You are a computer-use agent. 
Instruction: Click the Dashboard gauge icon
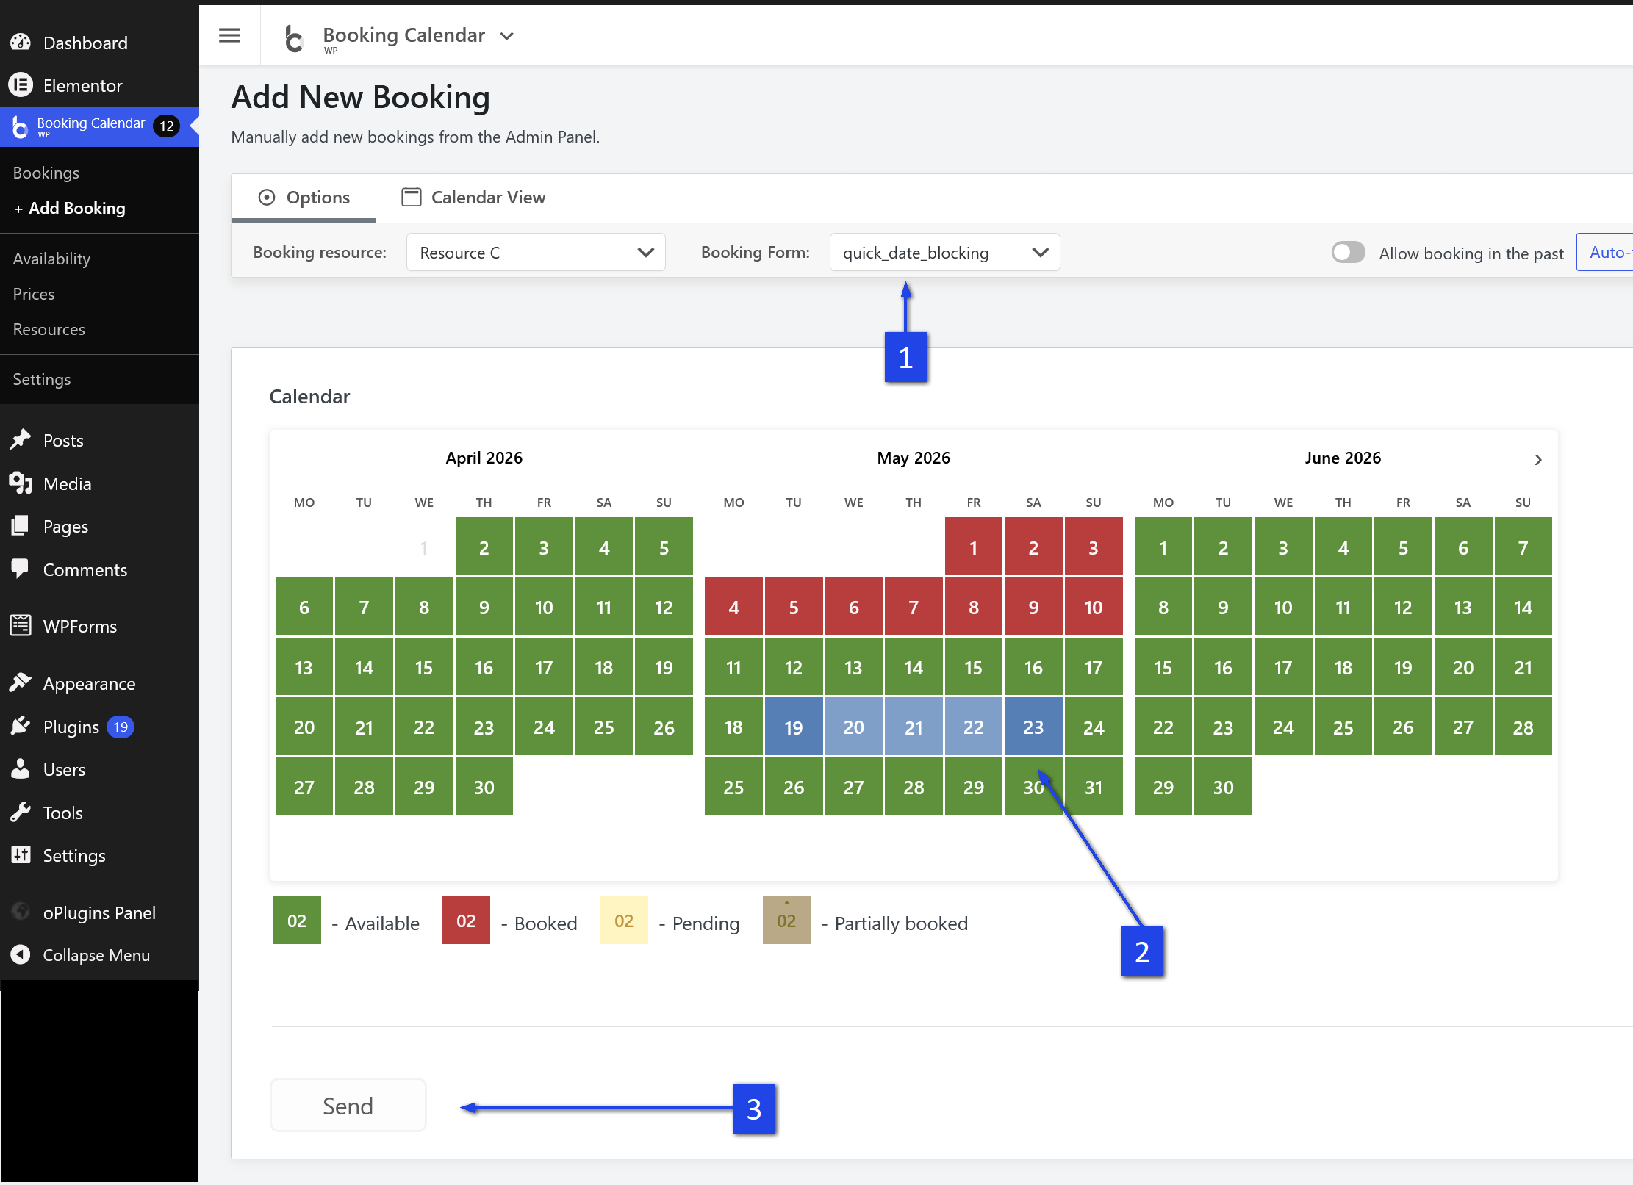coord(21,43)
